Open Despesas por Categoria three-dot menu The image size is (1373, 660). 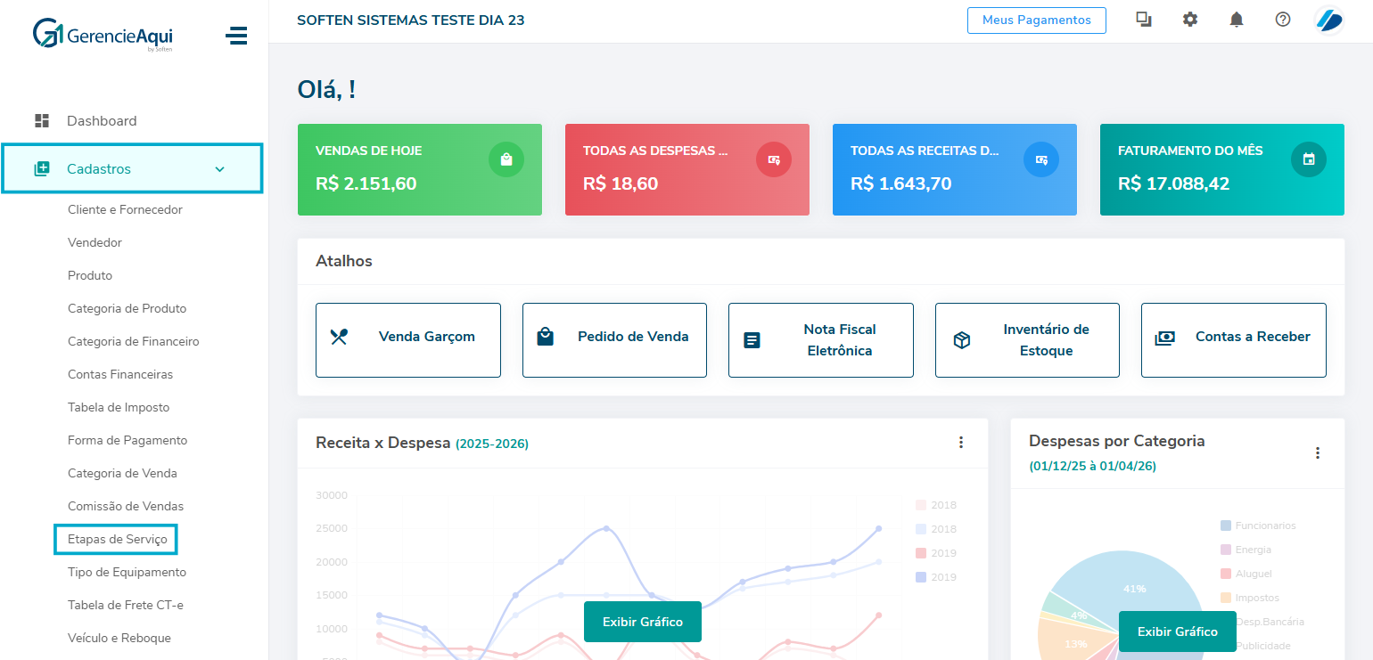pyautogui.click(x=1317, y=453)
